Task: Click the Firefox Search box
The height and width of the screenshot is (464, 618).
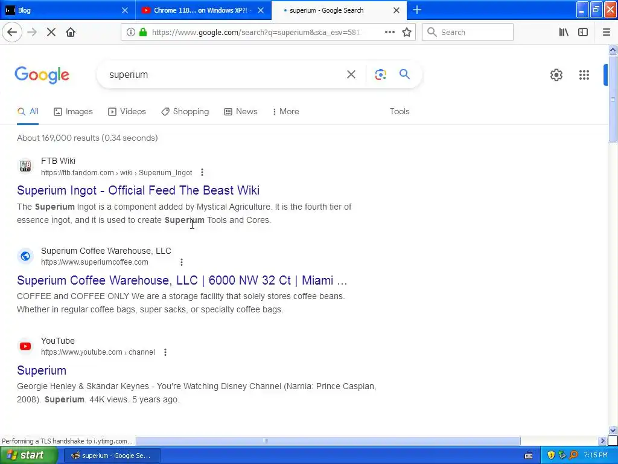Action: tap(468, 33)
